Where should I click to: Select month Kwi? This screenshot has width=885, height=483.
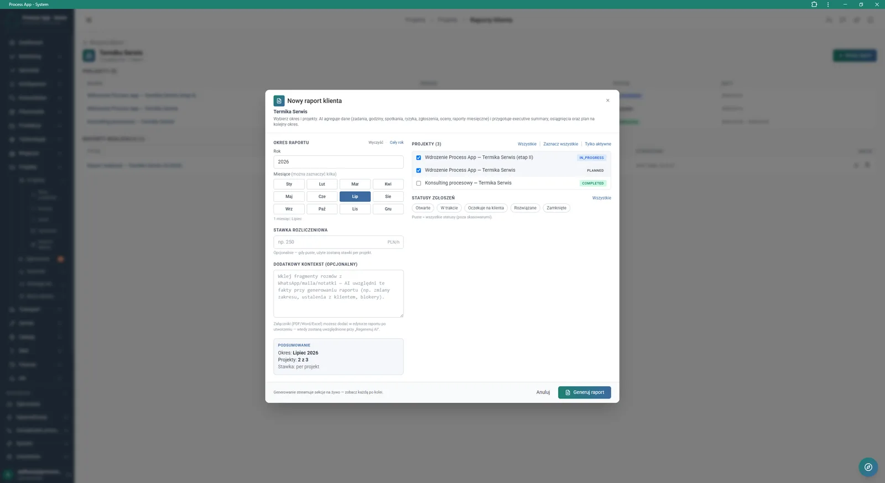tap(388, 184)
